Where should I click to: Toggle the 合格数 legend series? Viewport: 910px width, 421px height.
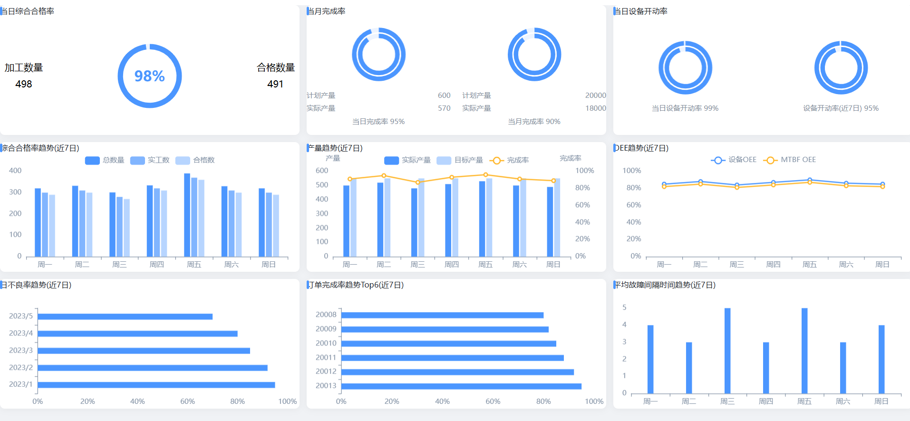(x=195, y=160)
